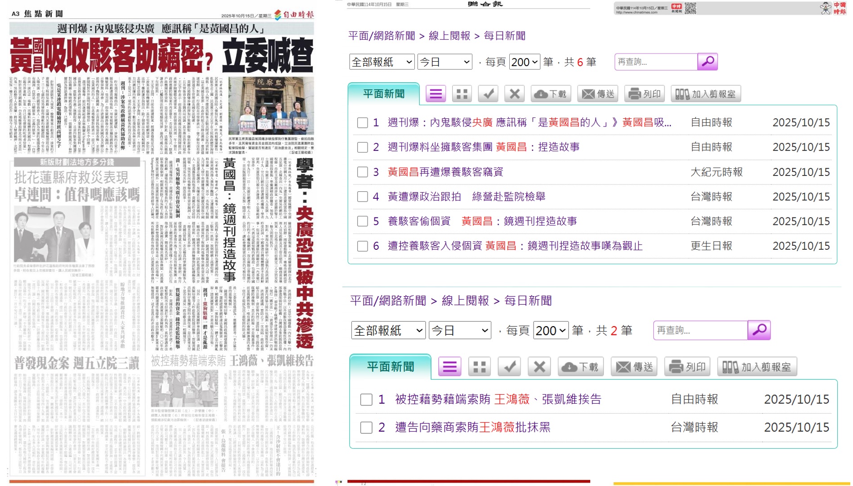Open article 養駭客偷個資 黃國昌：鏡週刊捏造故事

(x=482, y=221)
